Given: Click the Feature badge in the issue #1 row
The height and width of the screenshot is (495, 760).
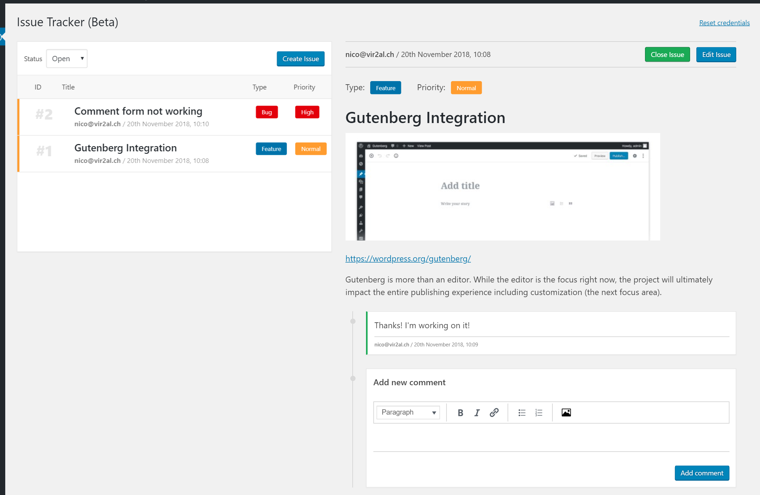Looking at the screenshot, I should click(271, 149).
